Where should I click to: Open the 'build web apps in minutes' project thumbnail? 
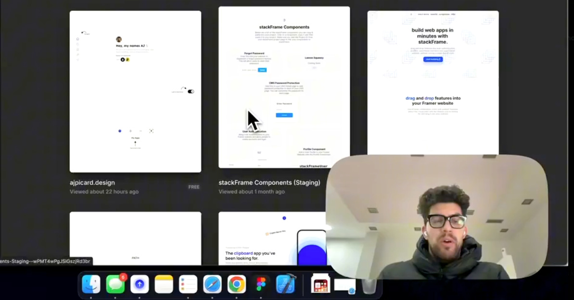[x=433, y=83]
